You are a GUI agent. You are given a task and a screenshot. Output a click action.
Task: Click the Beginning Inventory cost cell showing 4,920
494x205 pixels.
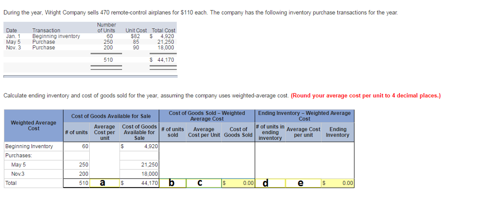coord(139,147)
